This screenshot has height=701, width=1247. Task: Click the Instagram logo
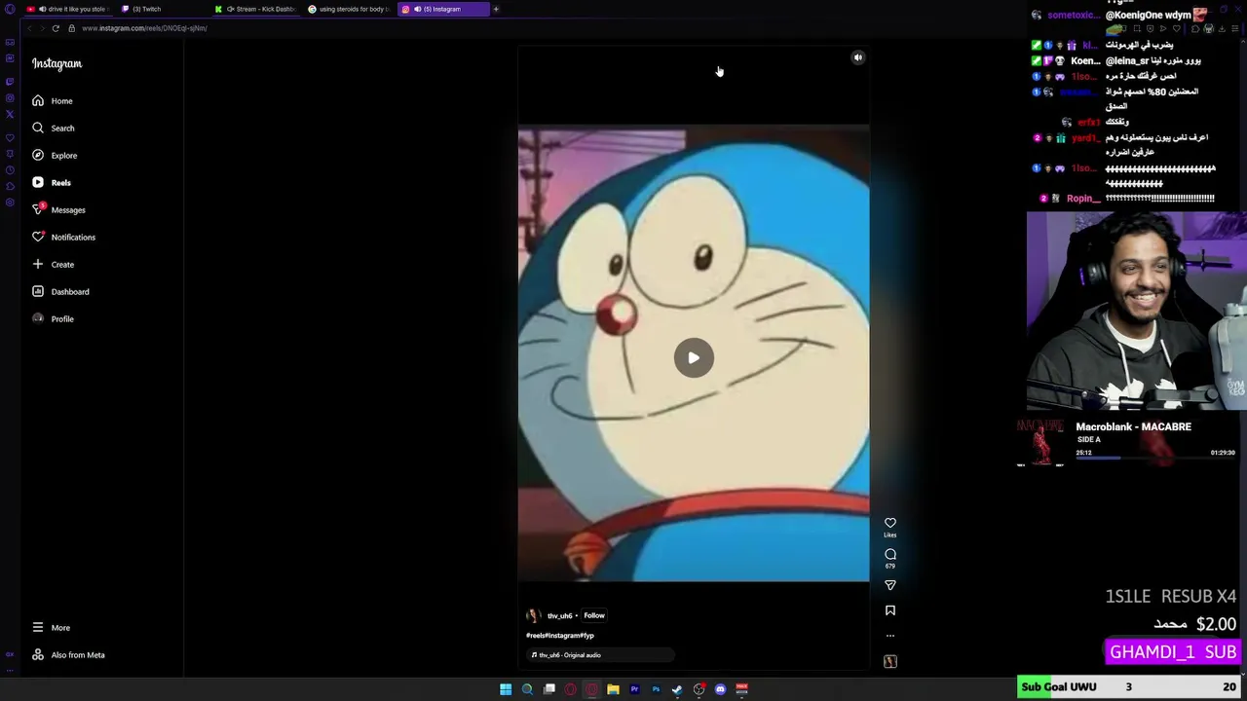[x=57, y=64]
